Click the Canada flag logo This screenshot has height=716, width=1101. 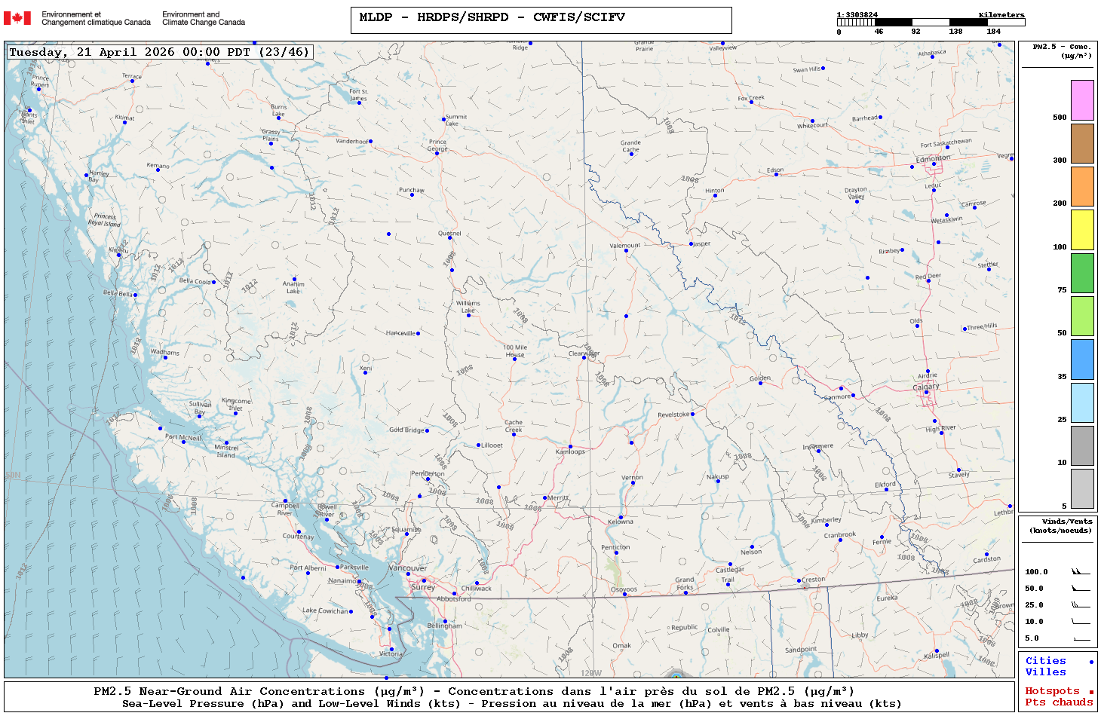click(17, 18)
